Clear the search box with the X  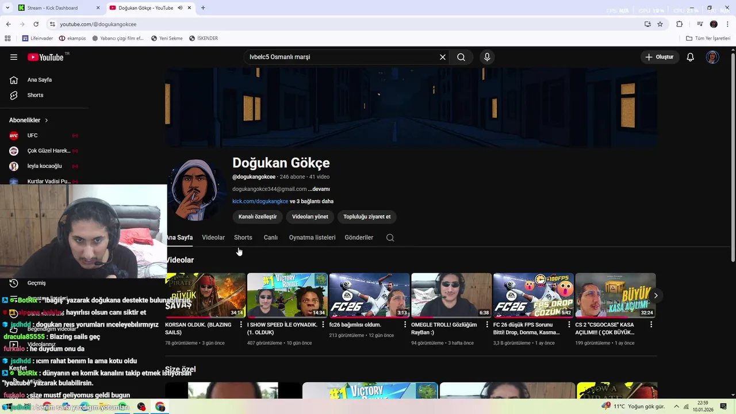coord(443,57)
